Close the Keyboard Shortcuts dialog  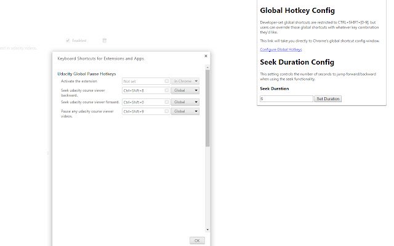pos(206,56)
